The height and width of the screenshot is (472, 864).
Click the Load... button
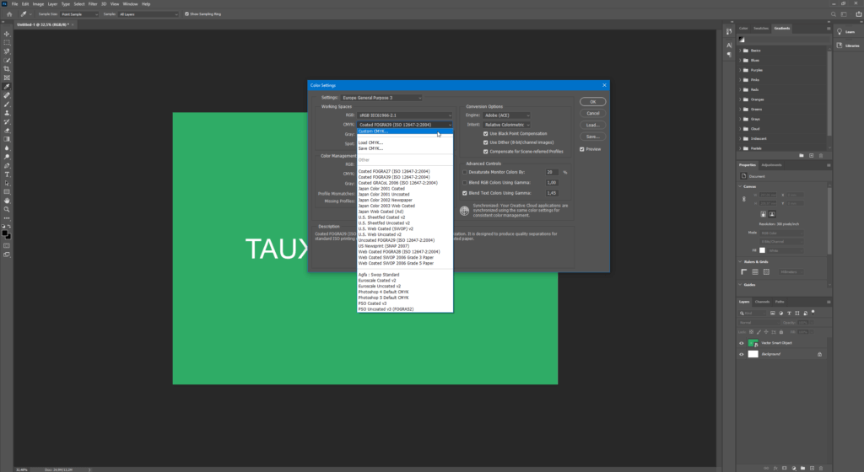coord(593,125)
